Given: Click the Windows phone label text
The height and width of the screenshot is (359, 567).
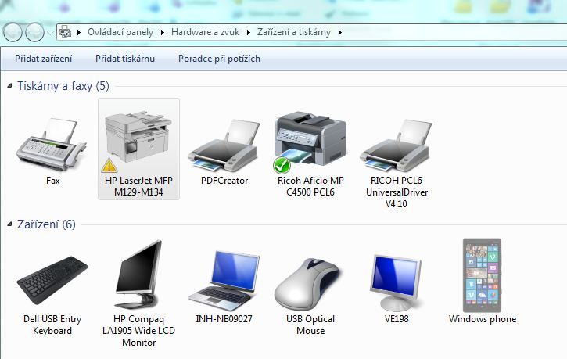Looking at the screenshot, I should click(483, 319).
